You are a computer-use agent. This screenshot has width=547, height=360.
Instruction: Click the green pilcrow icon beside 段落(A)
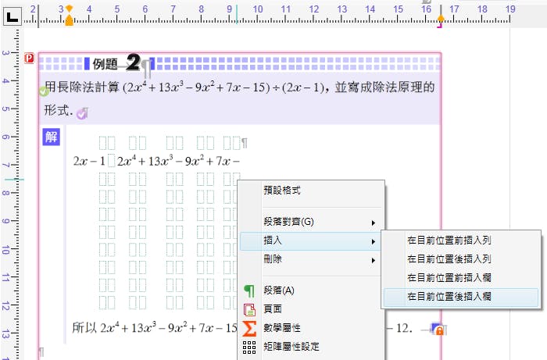point(249,290)
